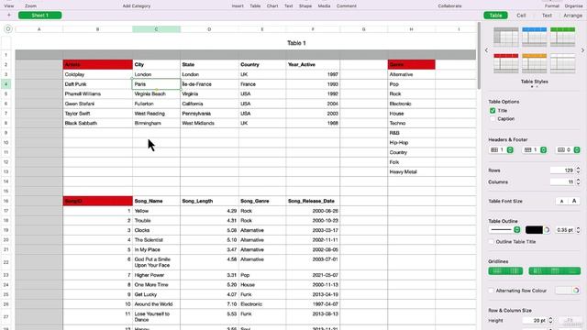587x330 pixels.
Task: Select the Virginia Beach city cell
Action: point(157,93)
